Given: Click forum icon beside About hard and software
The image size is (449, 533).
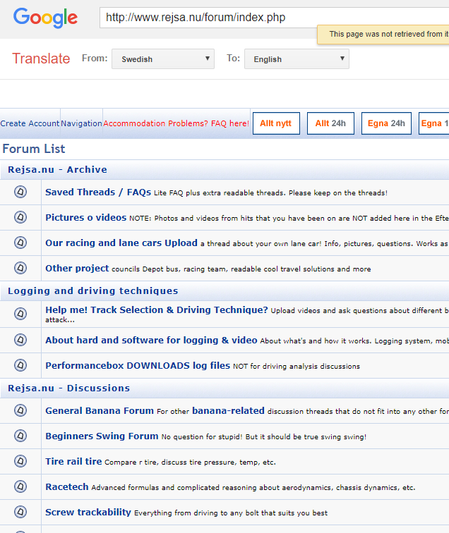Looking at the screenshot, I should pyautogui.click(x=20, y=340).
